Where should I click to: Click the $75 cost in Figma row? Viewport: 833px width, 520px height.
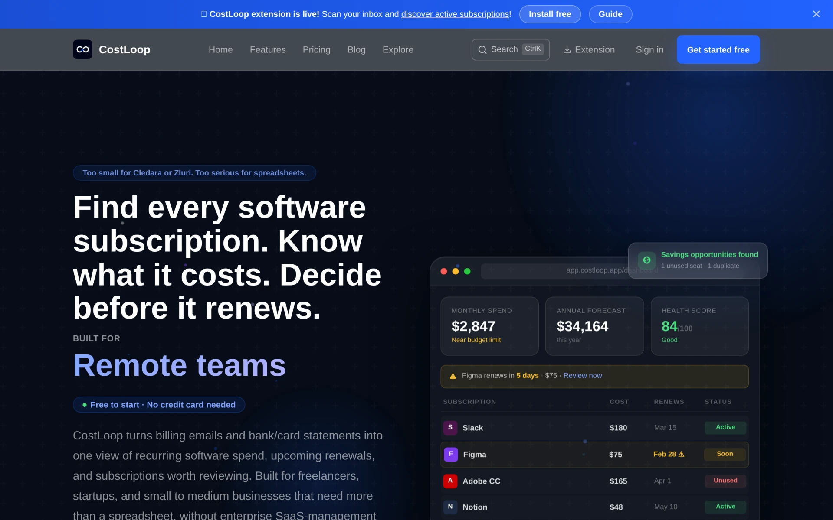point(616,455)
